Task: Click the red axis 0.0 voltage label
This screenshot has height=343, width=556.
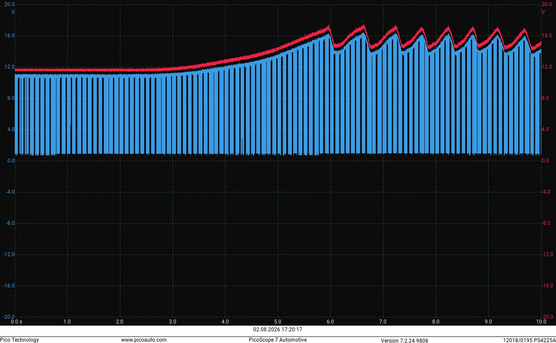Action: coord(546,161)
